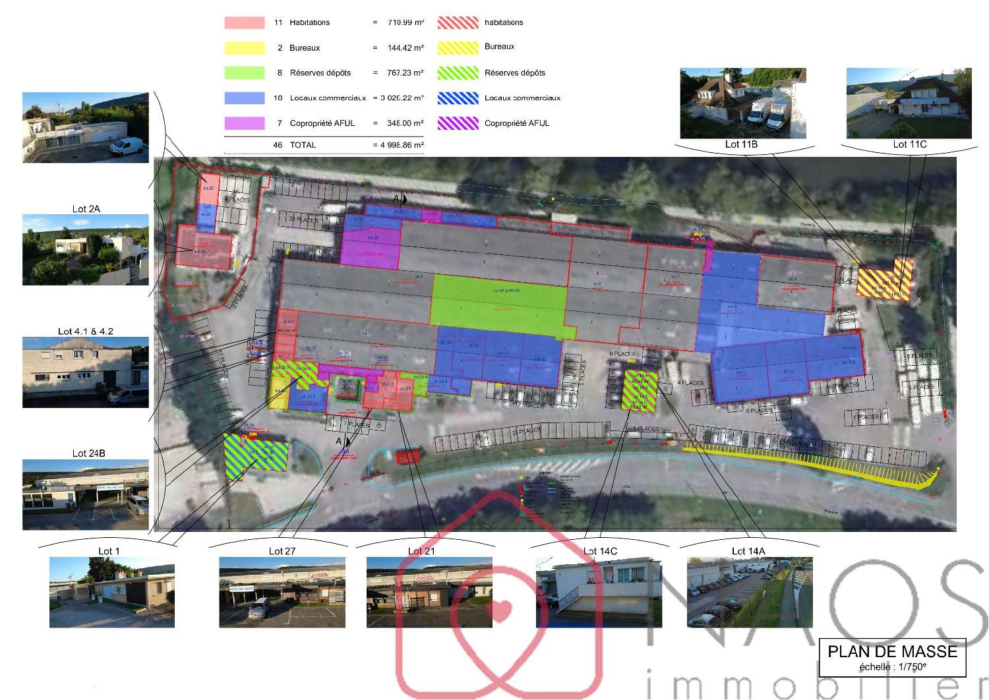Click the Lot 11C house photo
Screen dimensions: 989x700
(909, 103)
